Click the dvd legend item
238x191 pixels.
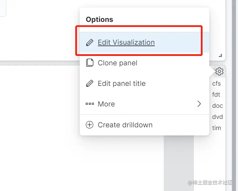217,117
